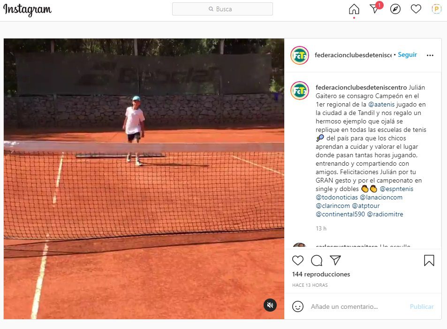Save post with the bookmark icon
The image size is (447, 329).
(429, 260)
